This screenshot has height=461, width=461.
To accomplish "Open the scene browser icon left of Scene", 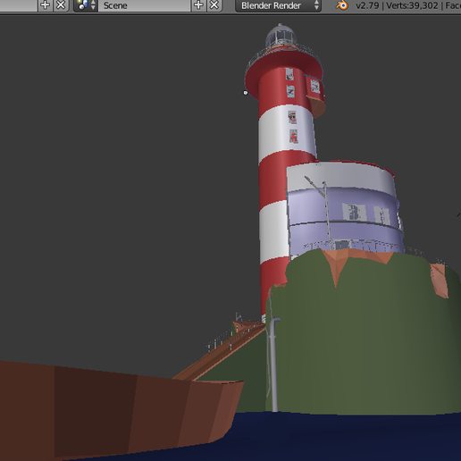I will 86,5.
